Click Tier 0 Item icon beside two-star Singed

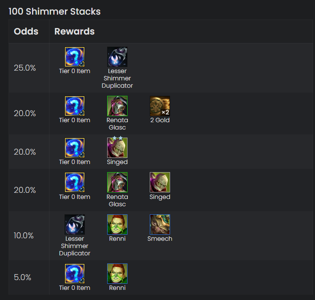[x=75, y=148]
